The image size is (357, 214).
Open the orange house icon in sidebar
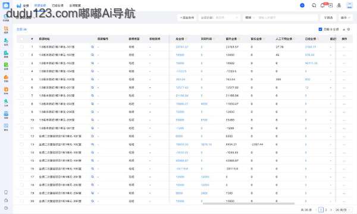tap(6, 78)
